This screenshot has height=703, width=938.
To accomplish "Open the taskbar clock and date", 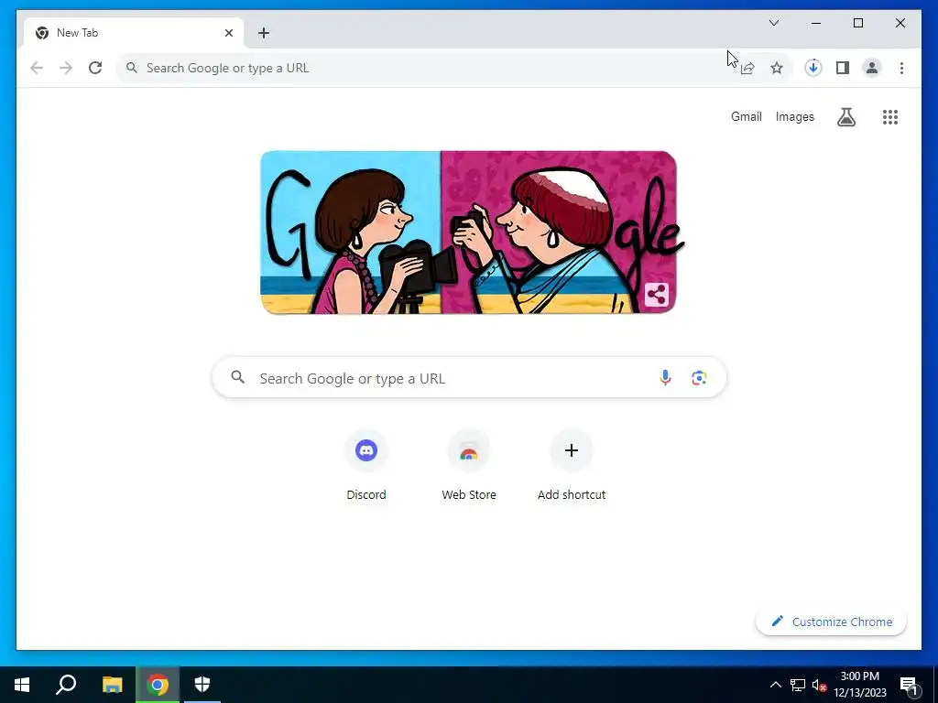I will tap(859, 685).
